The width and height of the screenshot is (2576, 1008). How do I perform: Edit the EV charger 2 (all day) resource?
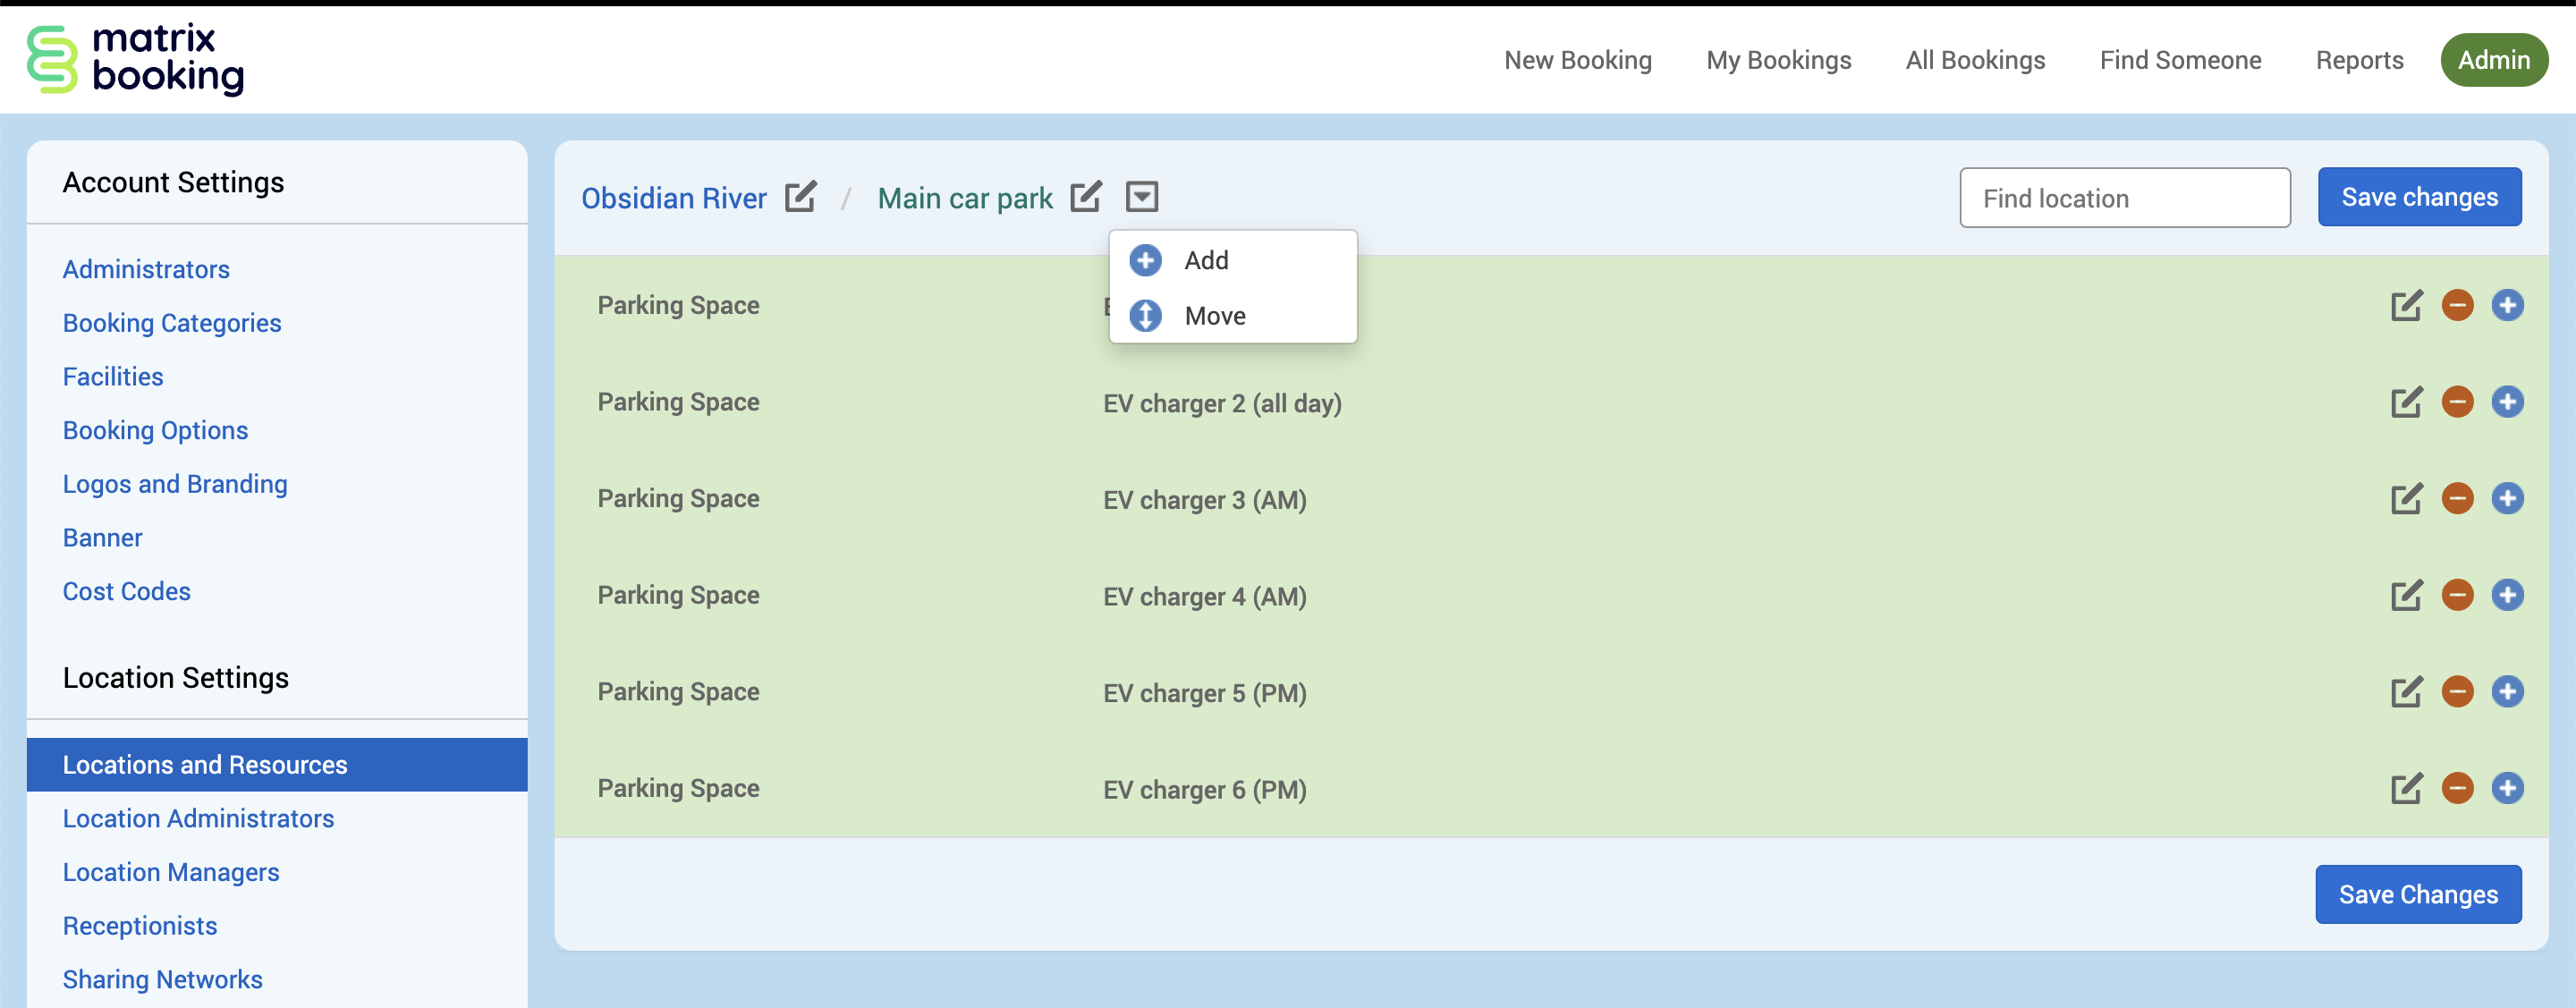click(2406, 402)
